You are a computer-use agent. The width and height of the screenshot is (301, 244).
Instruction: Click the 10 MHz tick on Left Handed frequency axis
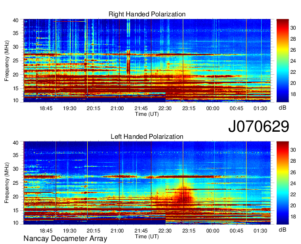pos(15,223)
